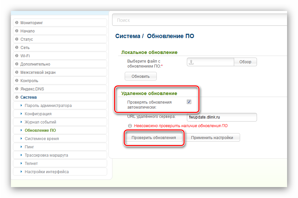
Task: Select Обновление ПО submenu item
Action: [x=60, y=130]
